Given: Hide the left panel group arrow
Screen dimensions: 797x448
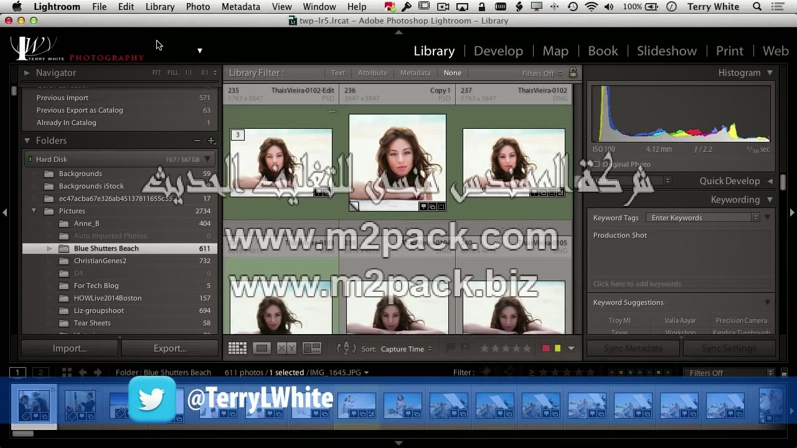Looking at the screenshot, I should click(x=4, y=212).
